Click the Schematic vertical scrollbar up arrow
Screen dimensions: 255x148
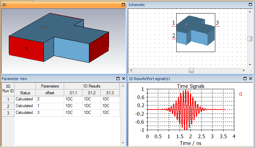point(250,12)
